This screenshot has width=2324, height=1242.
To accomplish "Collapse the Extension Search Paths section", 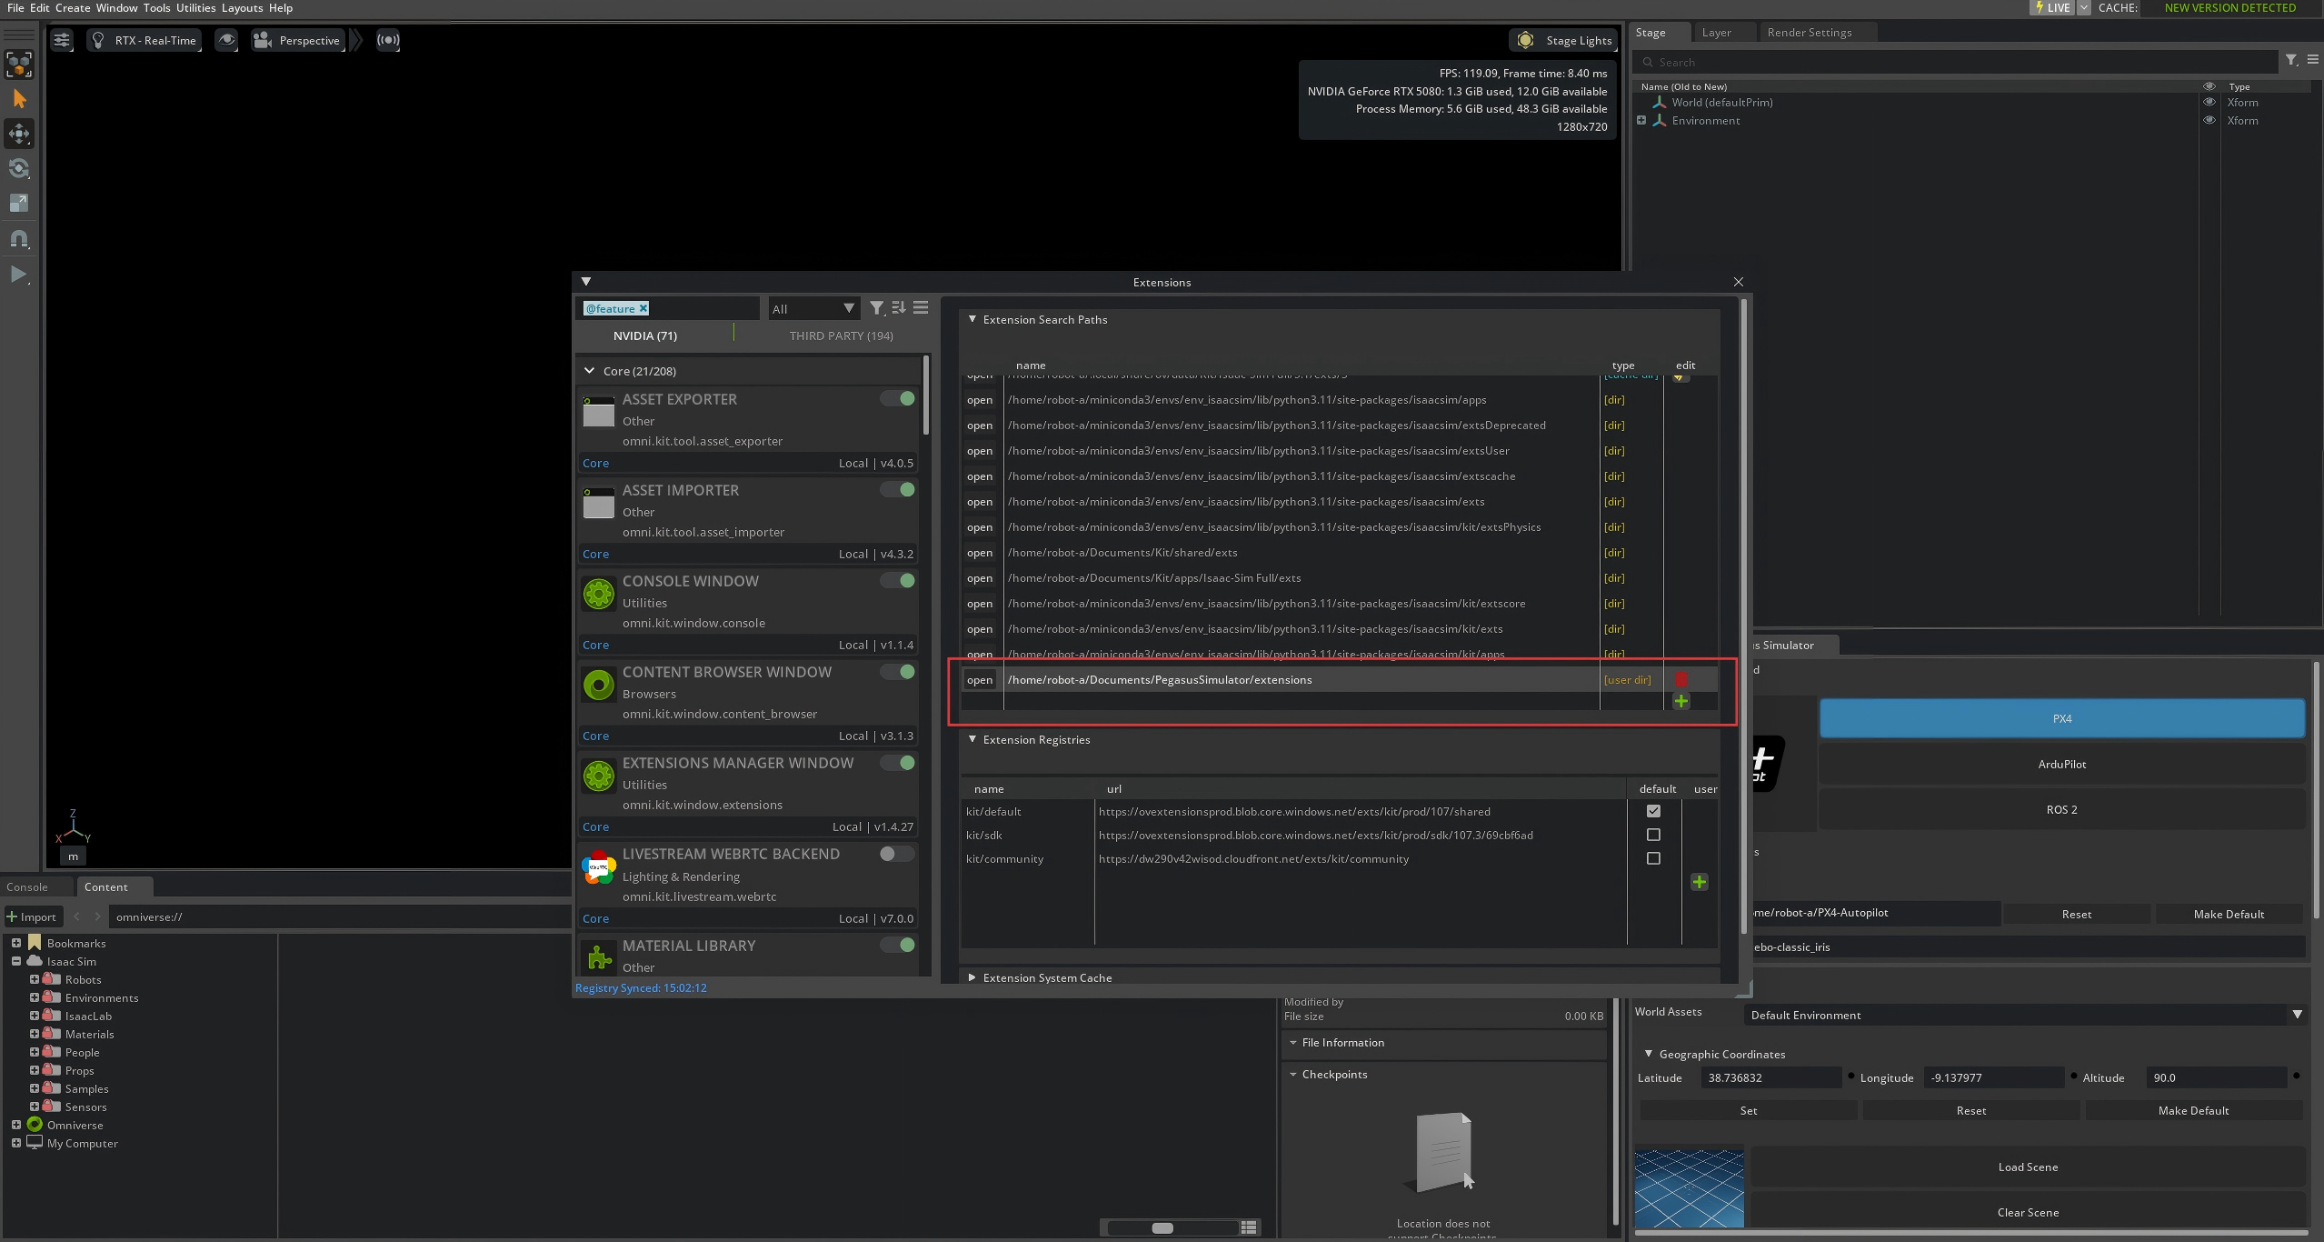I will [x=972, y=319].
